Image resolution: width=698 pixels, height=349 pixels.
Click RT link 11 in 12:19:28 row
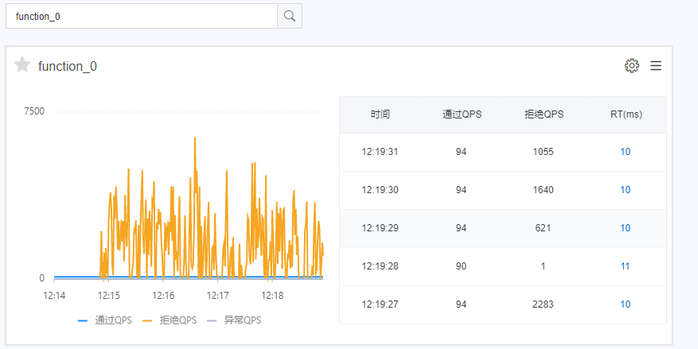625,266
